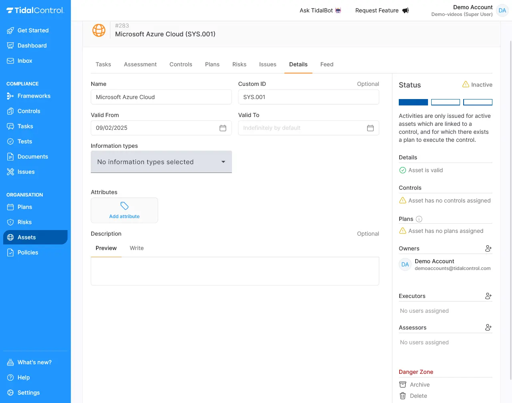512x403 pixels.
Task: Click the second status progress segment
Action: [446, 102]
